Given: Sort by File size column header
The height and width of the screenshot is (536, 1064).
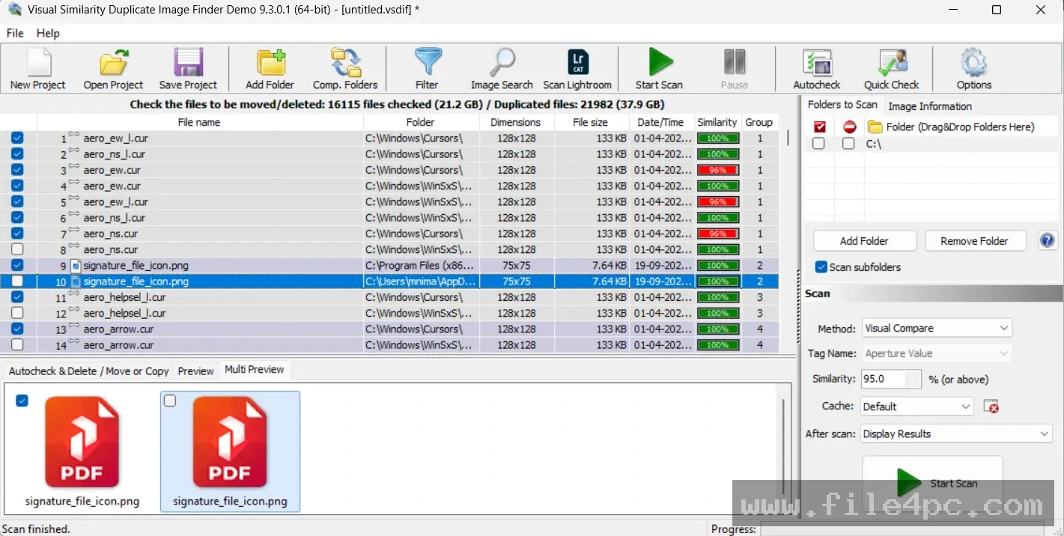Looking at the screenshot, I should tap(590, 122).
